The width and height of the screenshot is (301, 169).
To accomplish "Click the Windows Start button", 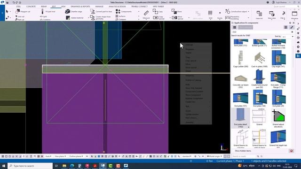I will tap(4, 166).
